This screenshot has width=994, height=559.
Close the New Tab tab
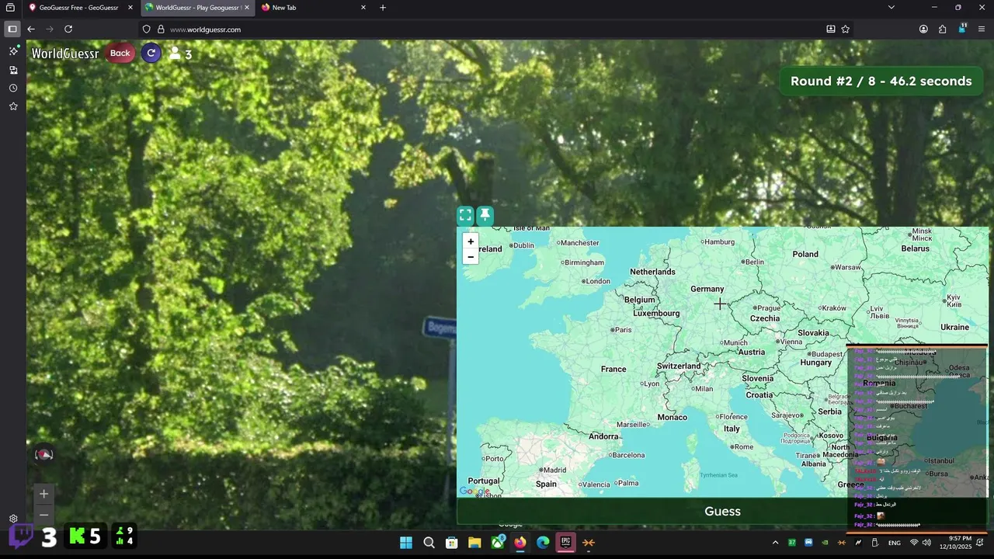click(363, 8)
